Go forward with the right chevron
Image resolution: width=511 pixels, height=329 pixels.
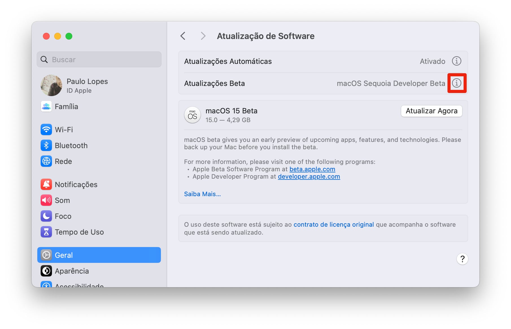click(x=203, y=36)
